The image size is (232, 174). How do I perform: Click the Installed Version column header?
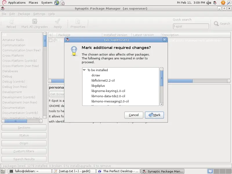[117, 35]
